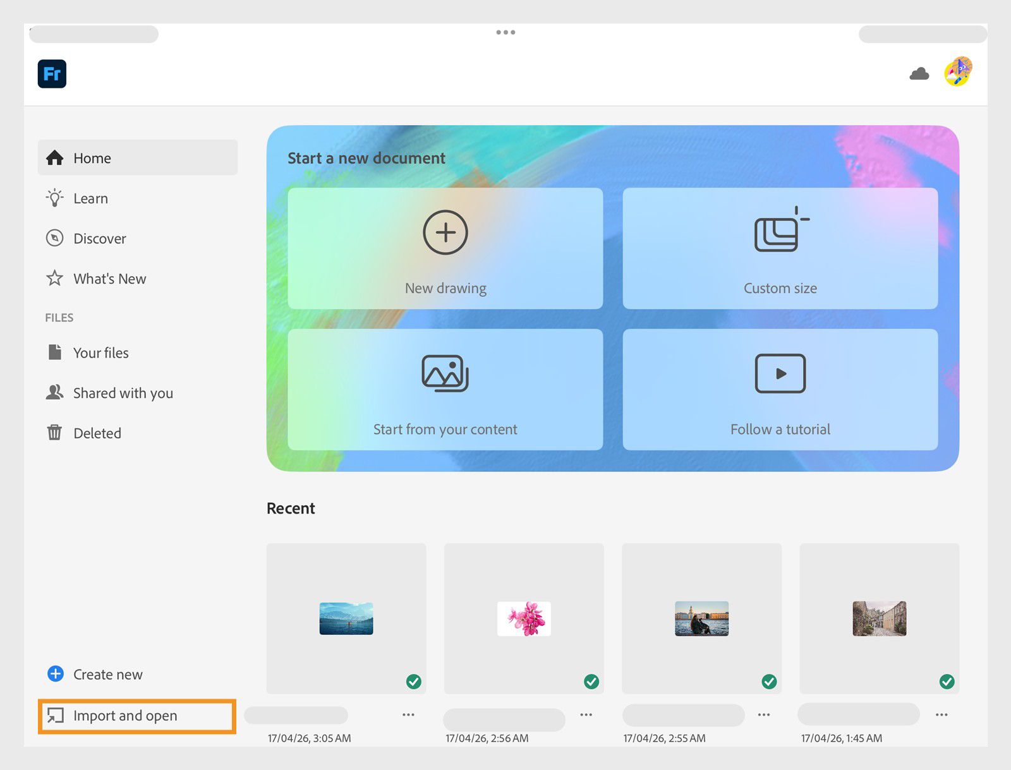Click Import and open
Image resolution: width=1011 pixels, height=770 pixels.
[x=137, y=716]
